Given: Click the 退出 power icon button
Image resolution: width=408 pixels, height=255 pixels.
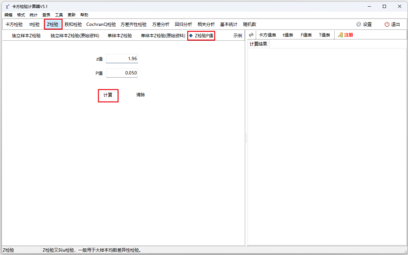Looking at the screenshot, I should pos(392,25).
